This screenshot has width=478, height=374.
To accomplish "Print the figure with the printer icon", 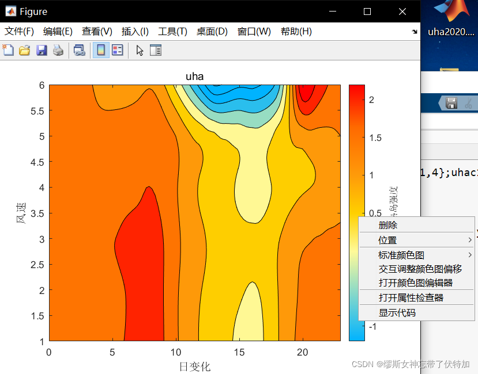I will pyautogui.click(x=58, y=50).
